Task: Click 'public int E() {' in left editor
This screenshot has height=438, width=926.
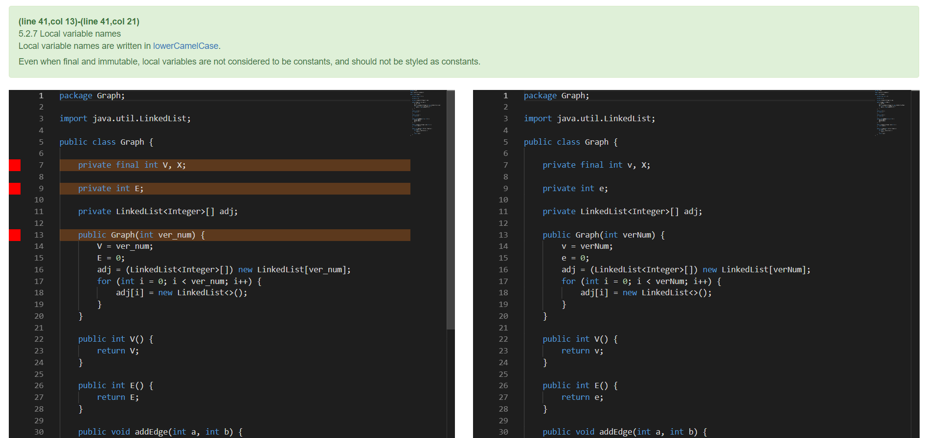Action: pyautogui.click(x=116, y=386)
